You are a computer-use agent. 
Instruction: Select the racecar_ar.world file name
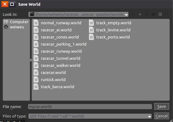(x=56, y=30)
